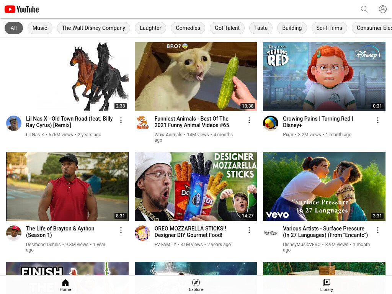Open Lil Nas X channel avatar
Image resolution: width=392 pixels, height=294 pixels.
tap(14, 123)
